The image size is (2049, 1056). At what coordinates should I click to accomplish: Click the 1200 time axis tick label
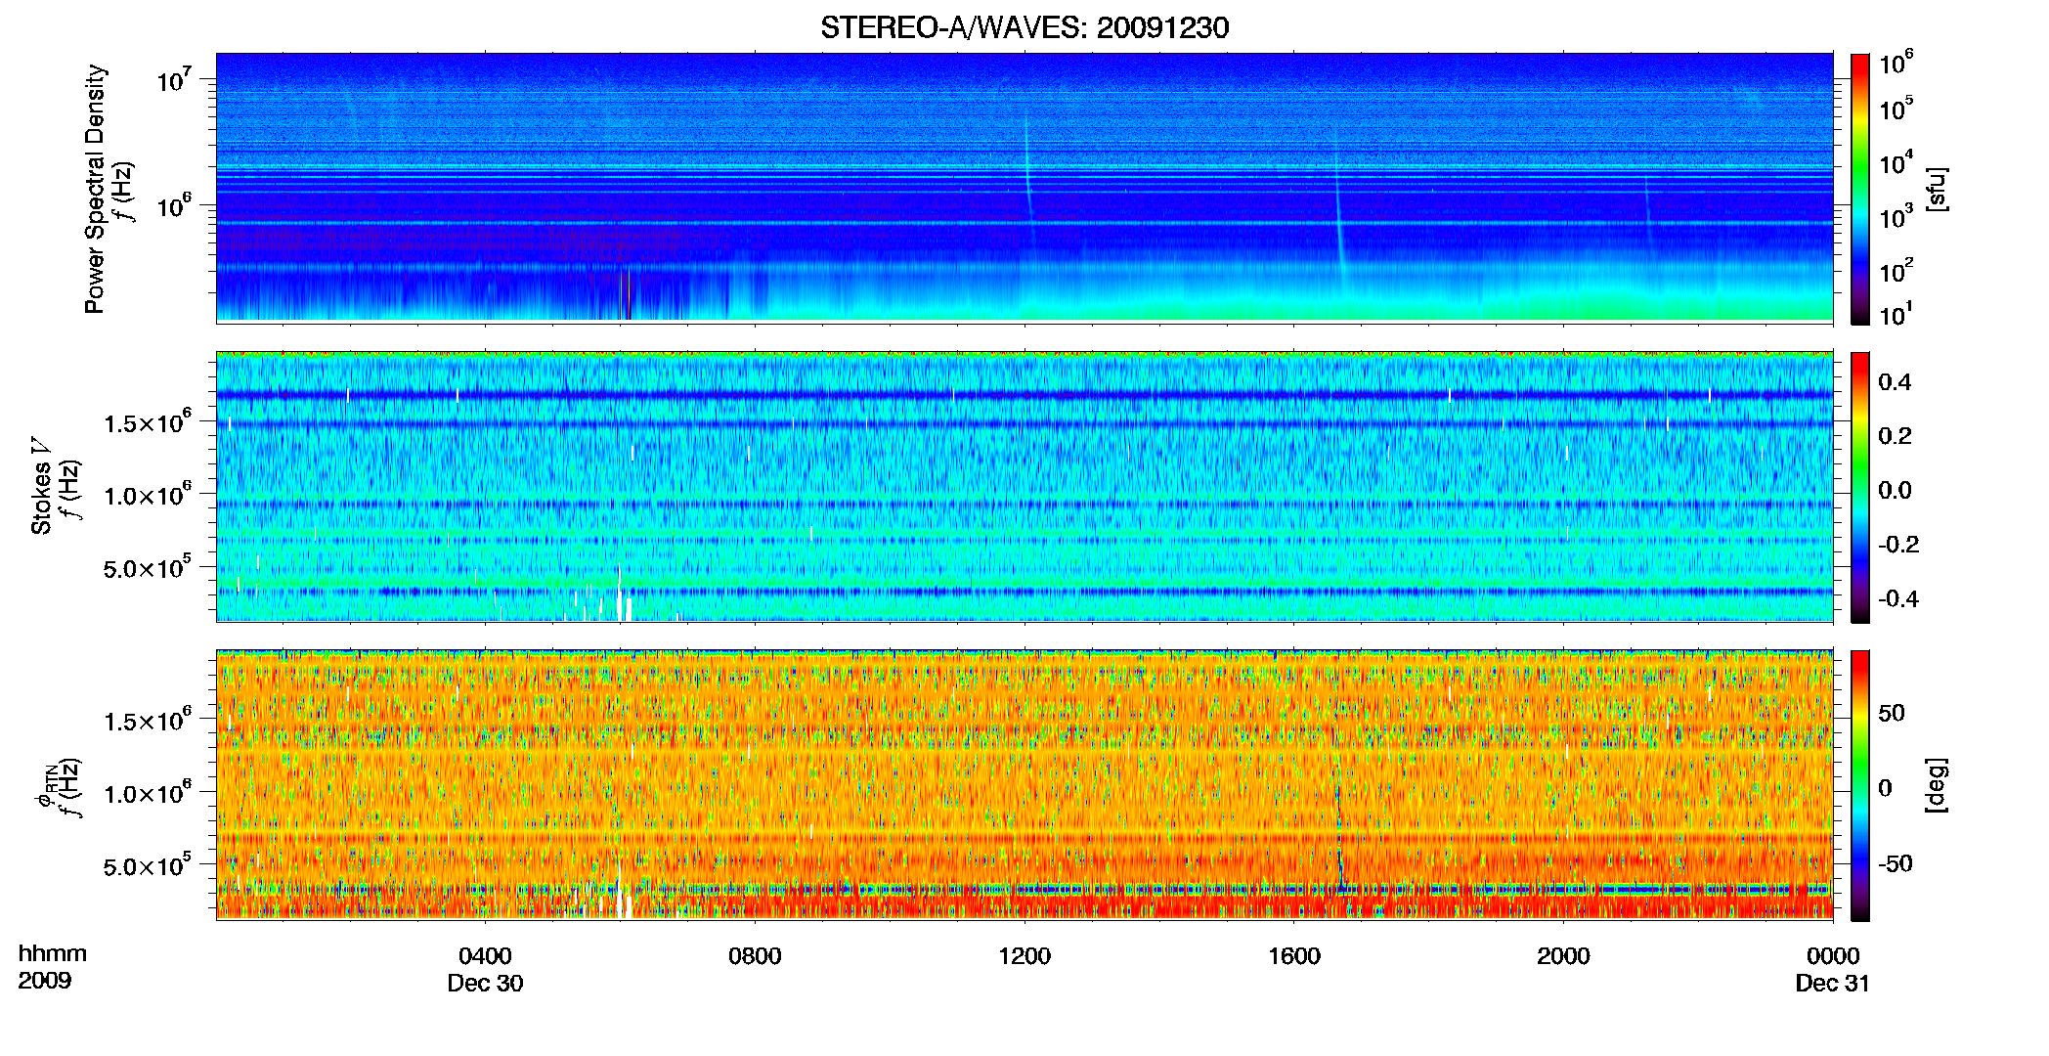pos(1024,956)
